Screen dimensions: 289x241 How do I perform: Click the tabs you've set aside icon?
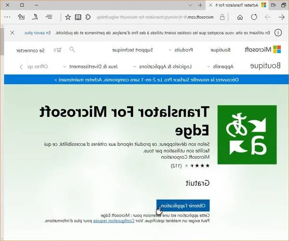pyautogui.click(x=284, y=5)
